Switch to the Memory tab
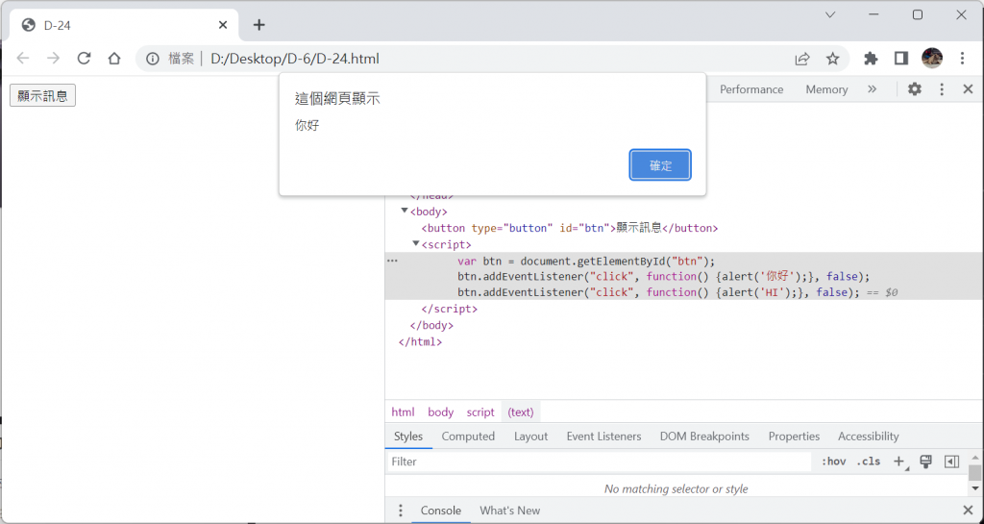The height and width of the screenshot is (524, 984). [x=826, y=89]
